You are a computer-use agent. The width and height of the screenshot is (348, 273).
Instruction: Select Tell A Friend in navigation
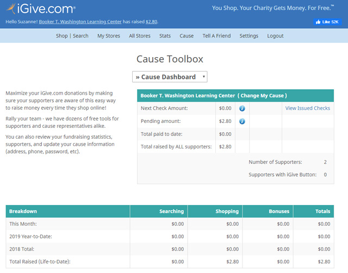[216, 36]
